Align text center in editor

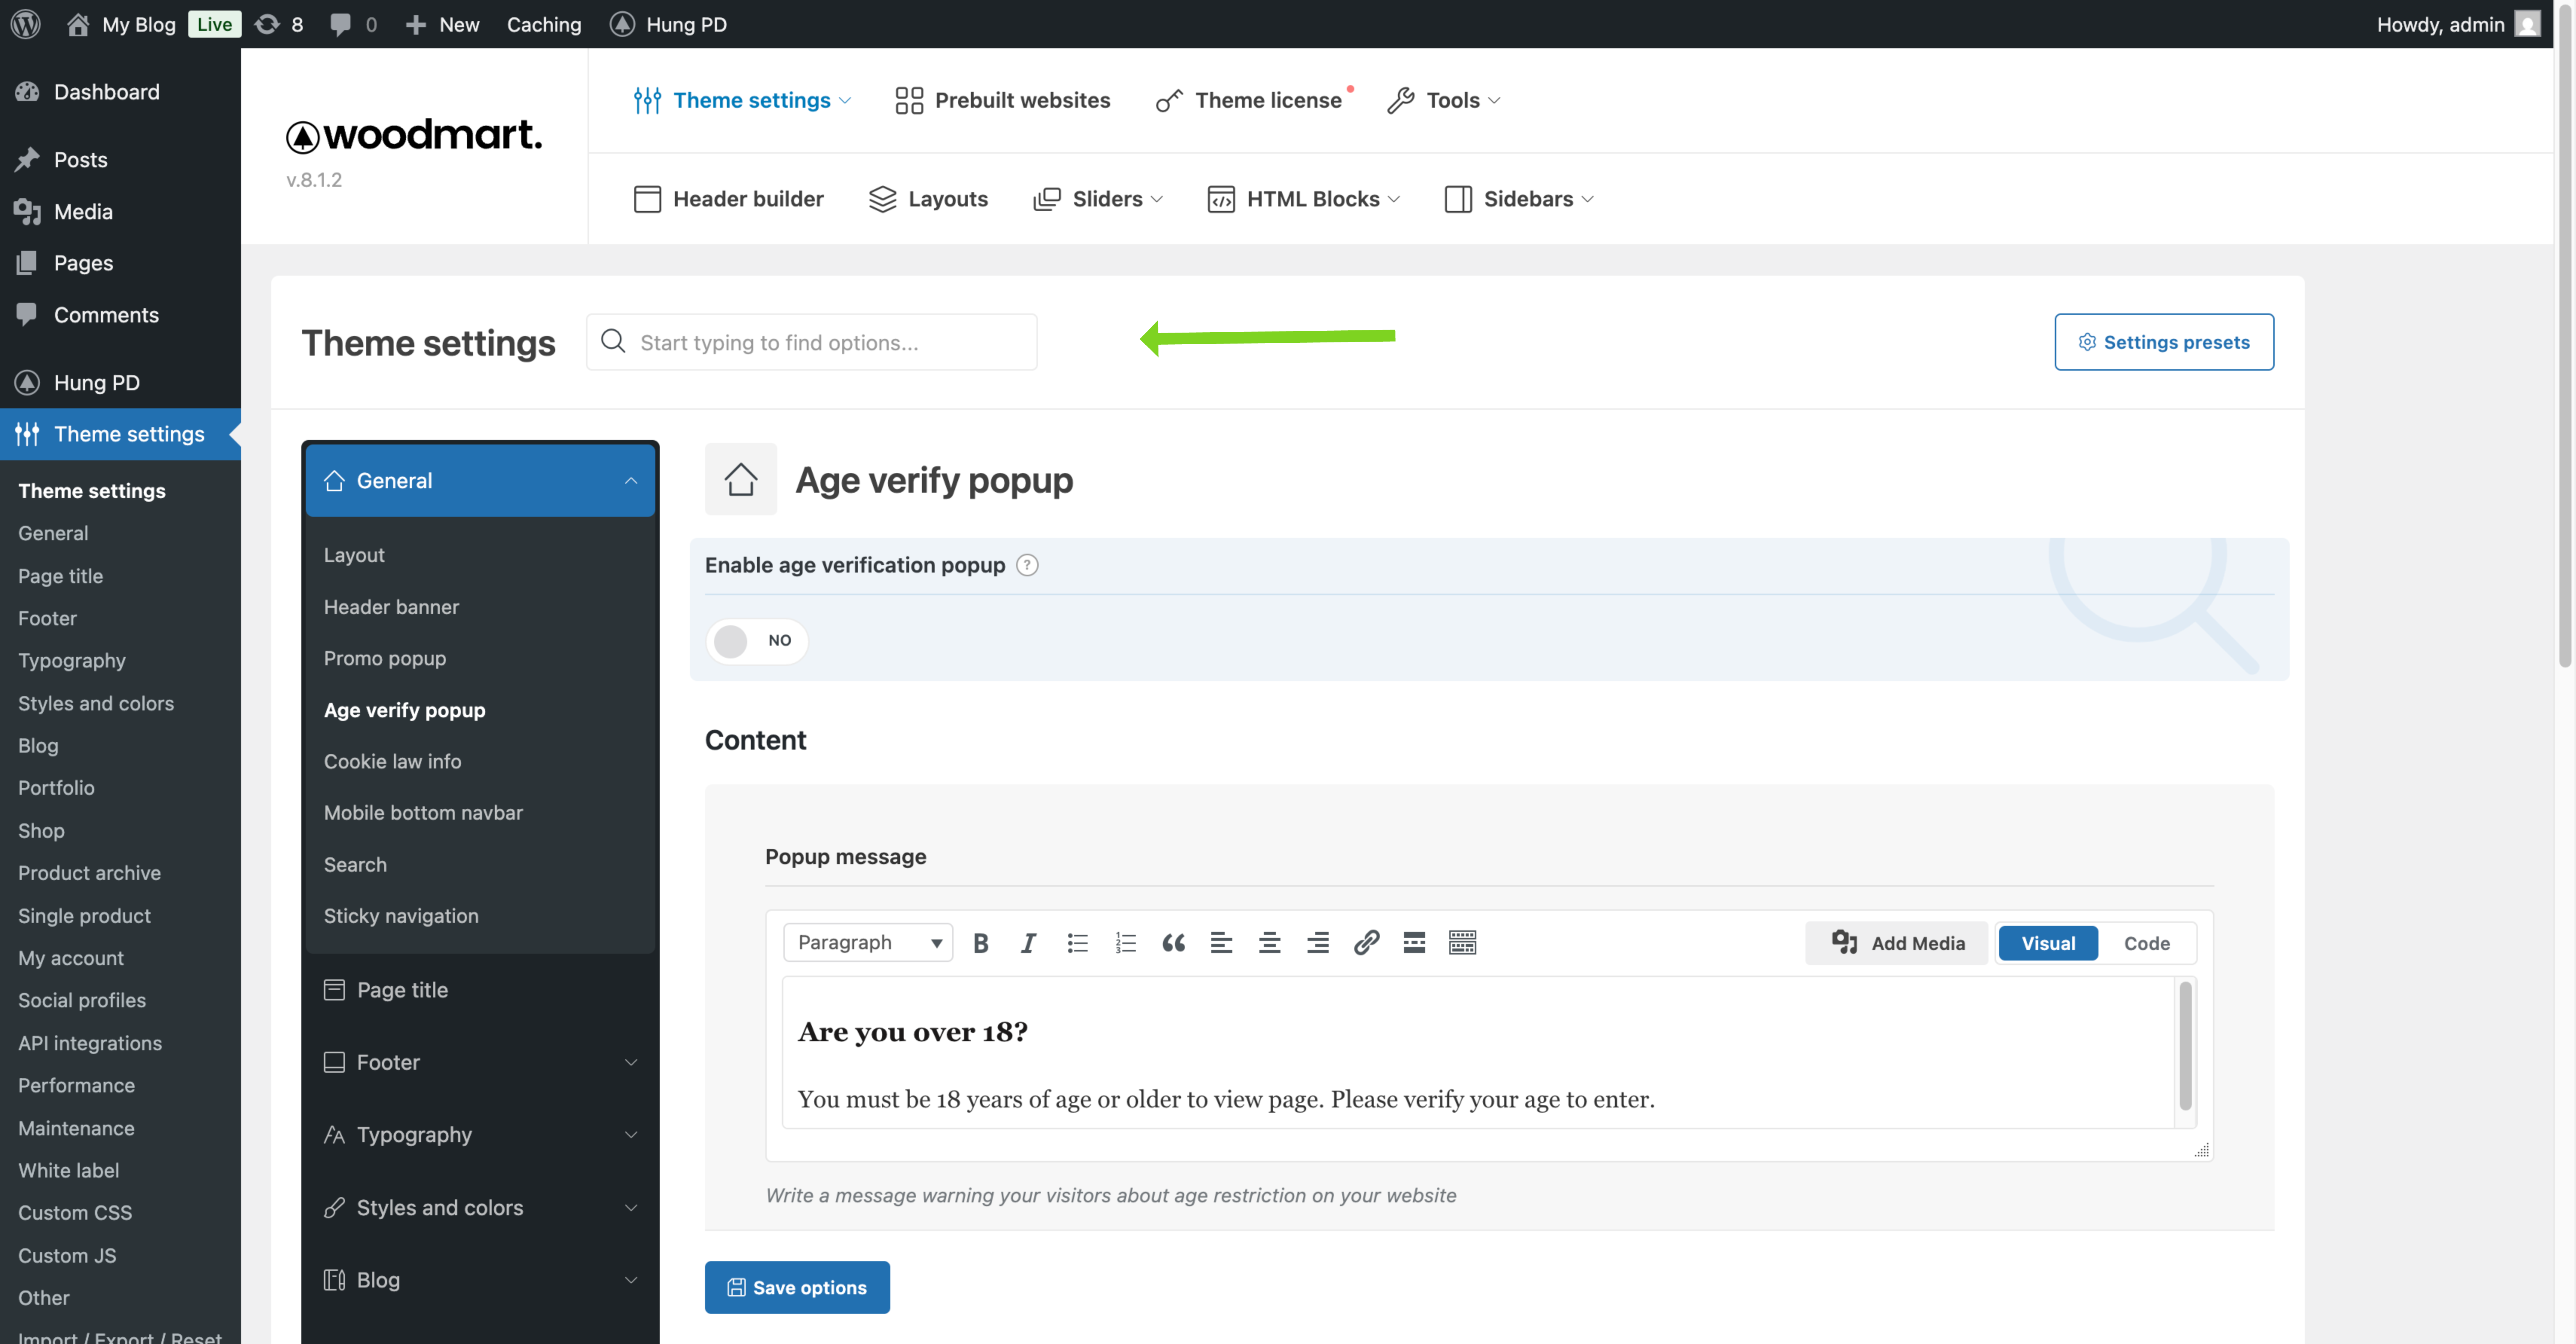tap(1270, 942)
